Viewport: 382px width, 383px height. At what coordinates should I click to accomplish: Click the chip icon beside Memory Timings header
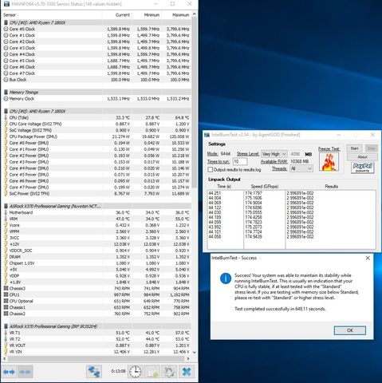pyautogui.click(x=6, y=93)
